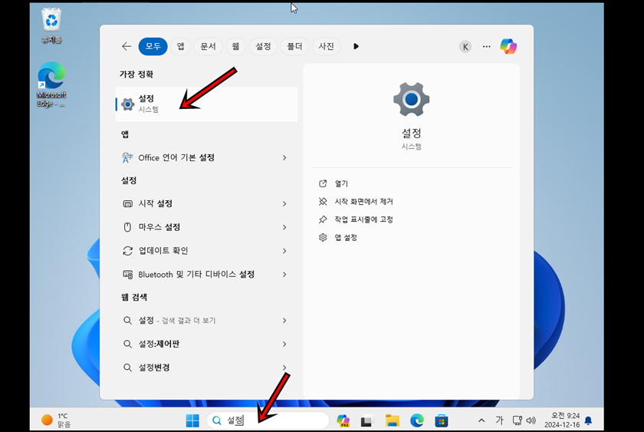
Task: Open the weather widget showing 1°C
Action: click(56, 420)
